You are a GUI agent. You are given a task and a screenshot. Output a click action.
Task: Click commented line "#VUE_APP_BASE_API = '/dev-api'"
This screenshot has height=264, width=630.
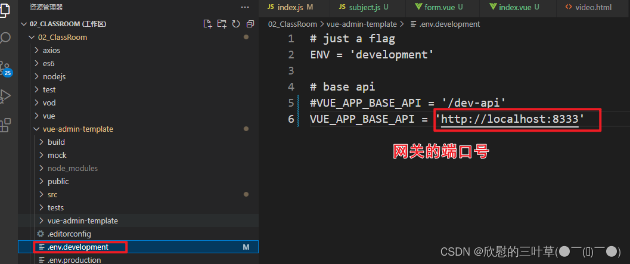[408, 103]
